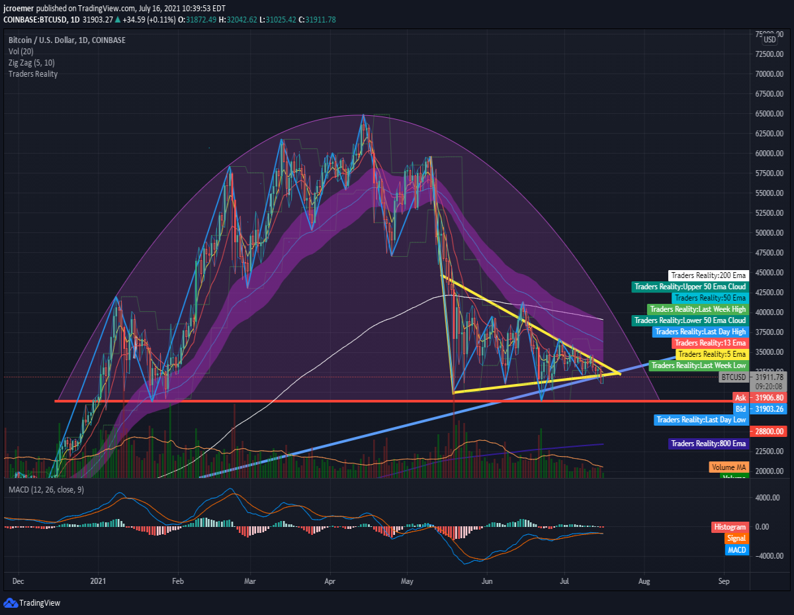Select the Lower 50 Ema Cloud label
The image size is (794, 615).
[690, 320]
